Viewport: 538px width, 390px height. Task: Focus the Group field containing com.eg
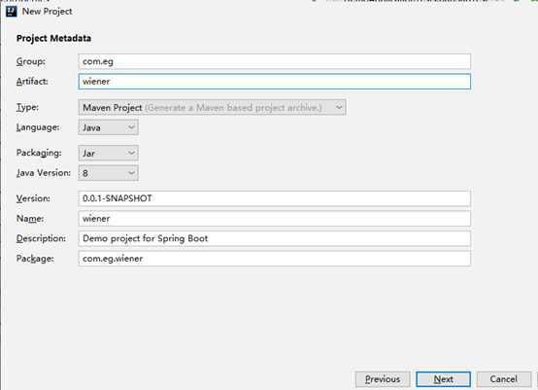tap(274, 61)
